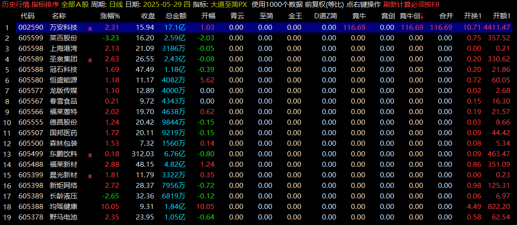Click the 历史行情.指标排序 title

30,5
